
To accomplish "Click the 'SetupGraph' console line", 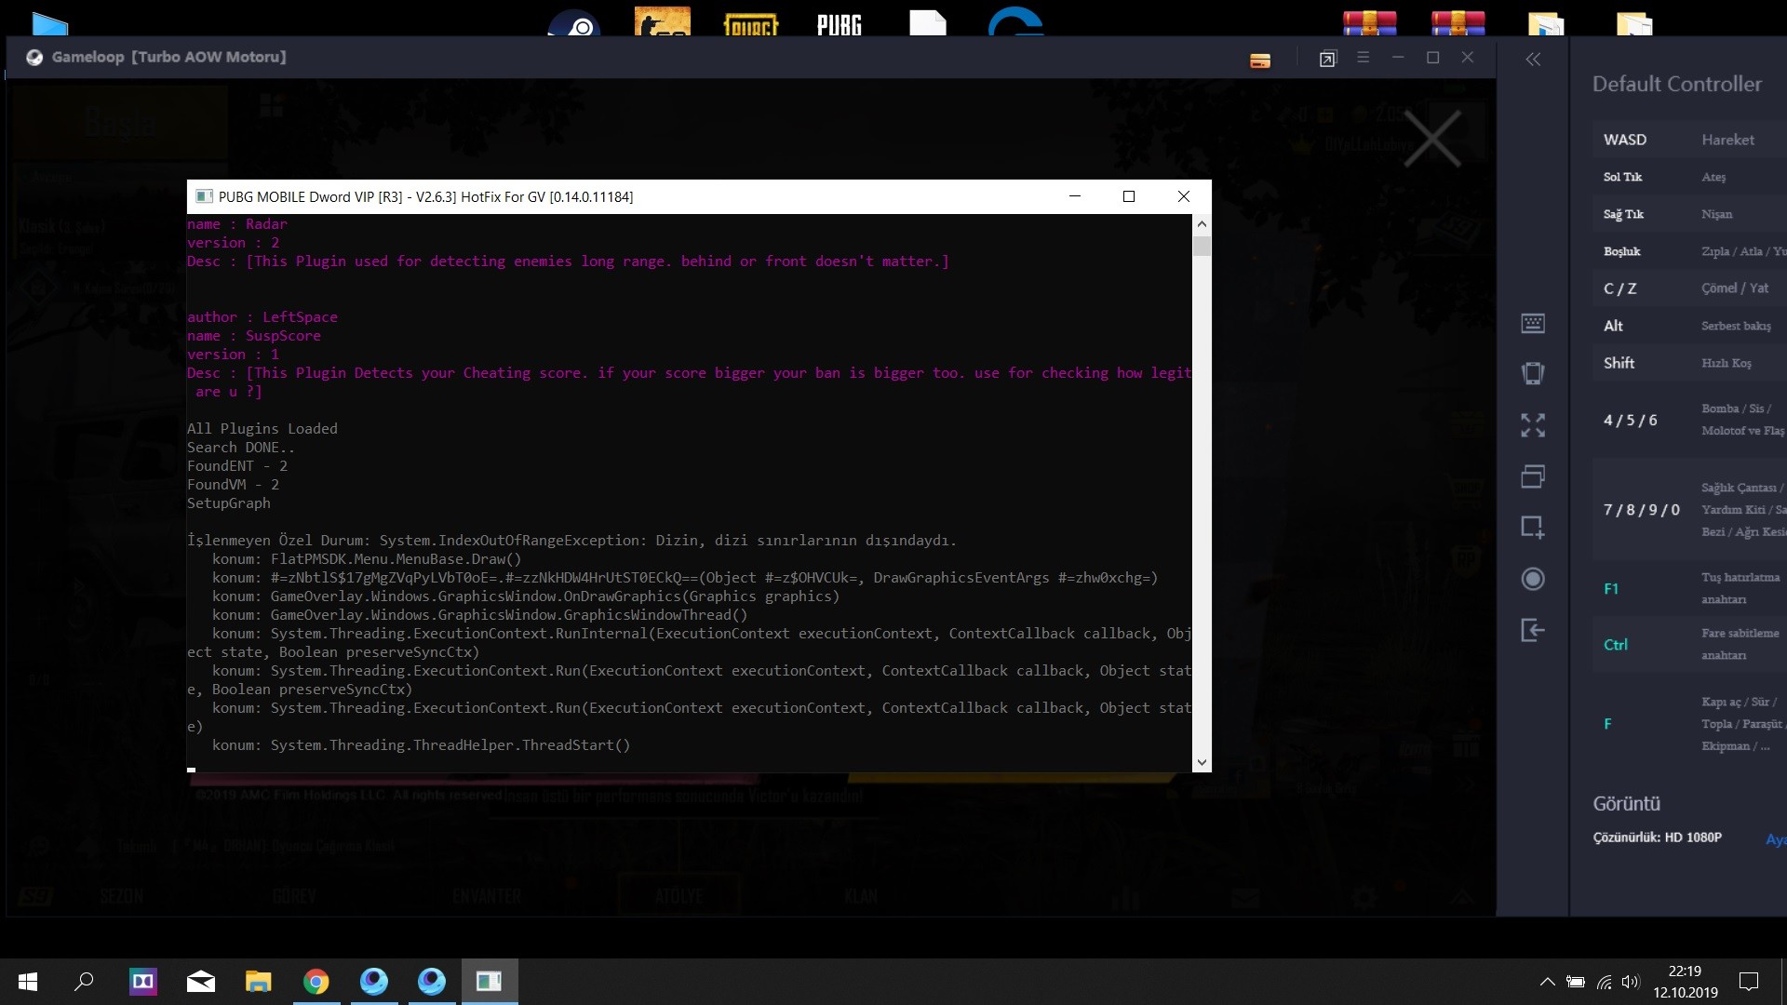I will coord(229,503).
